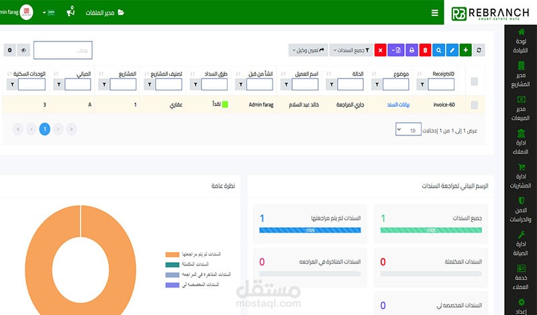Open خدمة العملاء in the sidebar
This screenshot has height=315, width=537.
[521, 277]
